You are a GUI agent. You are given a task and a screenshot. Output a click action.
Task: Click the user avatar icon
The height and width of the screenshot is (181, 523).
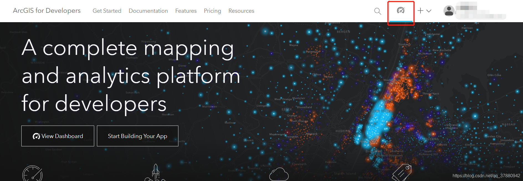pos(449,11)
